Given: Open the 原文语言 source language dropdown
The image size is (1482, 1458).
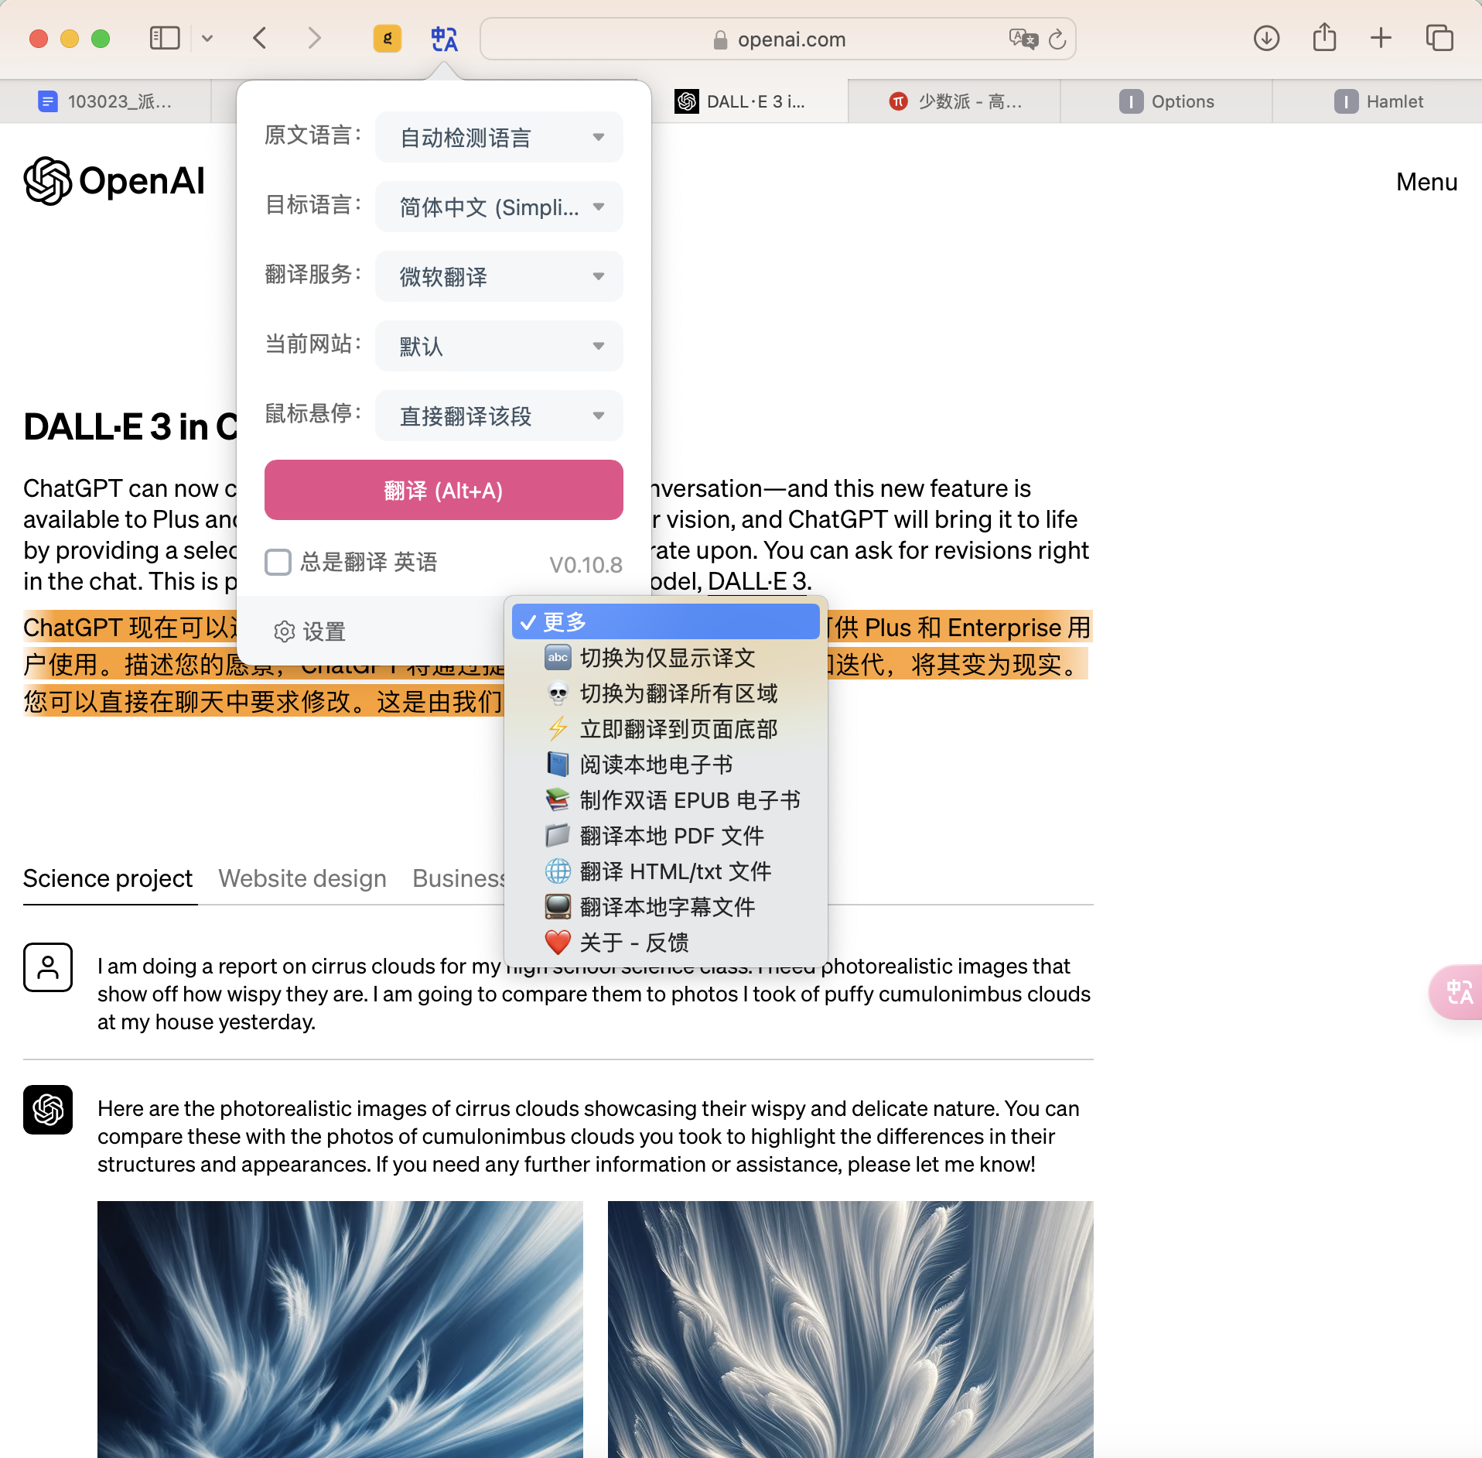Looking at the screenshot, I should (x=499, y=137).
